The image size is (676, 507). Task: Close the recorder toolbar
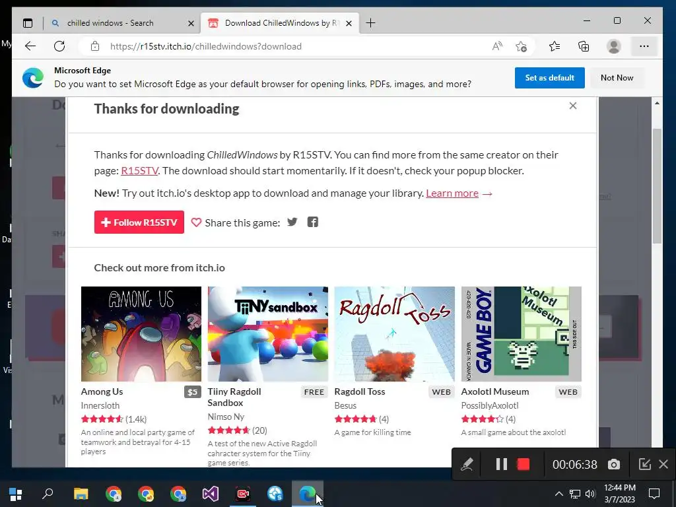(x=663, y=464)
